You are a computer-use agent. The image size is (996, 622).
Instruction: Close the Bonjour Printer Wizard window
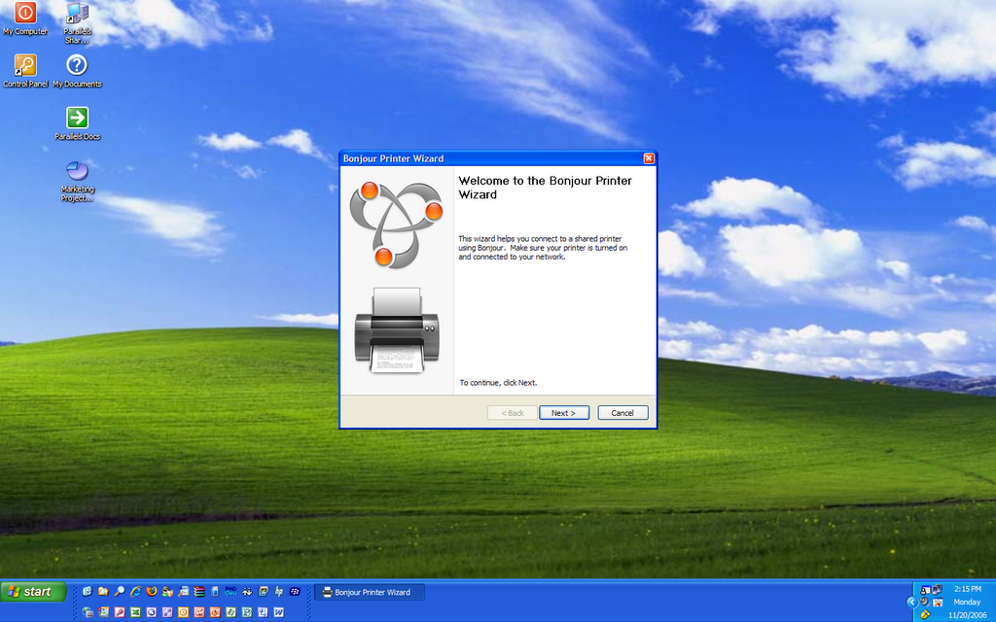649,158
